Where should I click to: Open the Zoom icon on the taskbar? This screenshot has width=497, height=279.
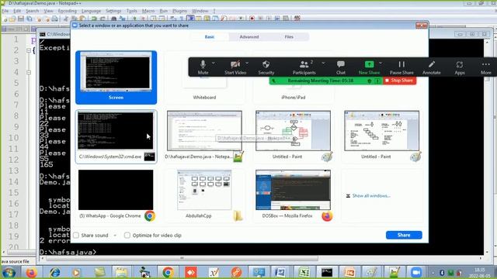point(416,272)
